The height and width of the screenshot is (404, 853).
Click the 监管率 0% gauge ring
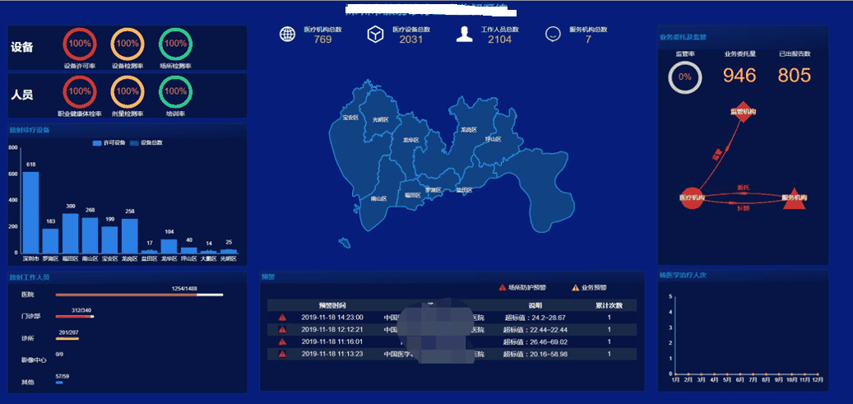pyautogui.click(x=685, y=77)
